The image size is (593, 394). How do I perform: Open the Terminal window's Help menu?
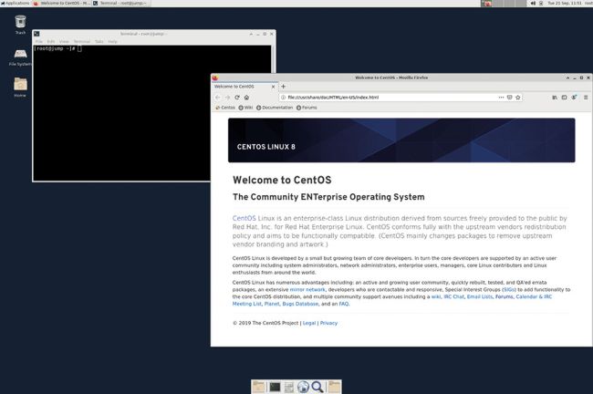(x=113, y=42)
